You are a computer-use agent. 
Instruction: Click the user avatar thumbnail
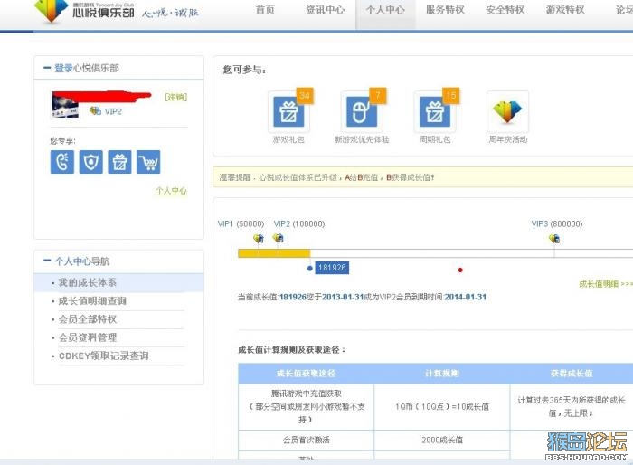pos(65,105)
